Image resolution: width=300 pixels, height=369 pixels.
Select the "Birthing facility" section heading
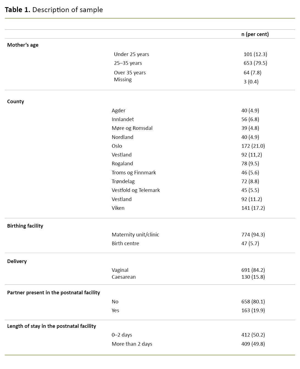25,226
